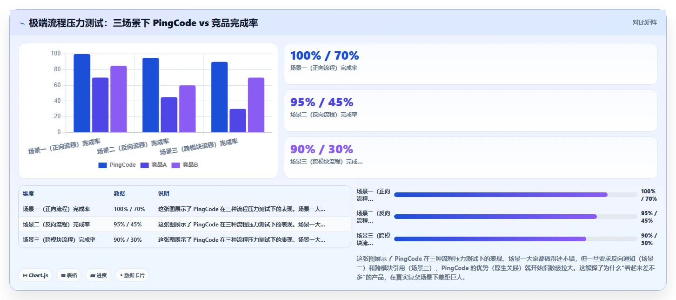Click table value 100% / 70%
The width and height of the screenshot is (676, 300).
(x=129, y=209)
